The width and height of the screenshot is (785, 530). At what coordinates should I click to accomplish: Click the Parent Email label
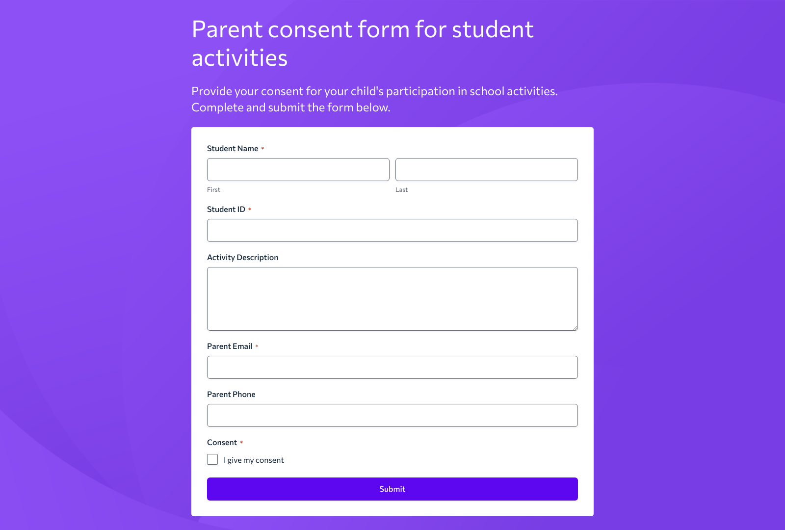point(229,346)
